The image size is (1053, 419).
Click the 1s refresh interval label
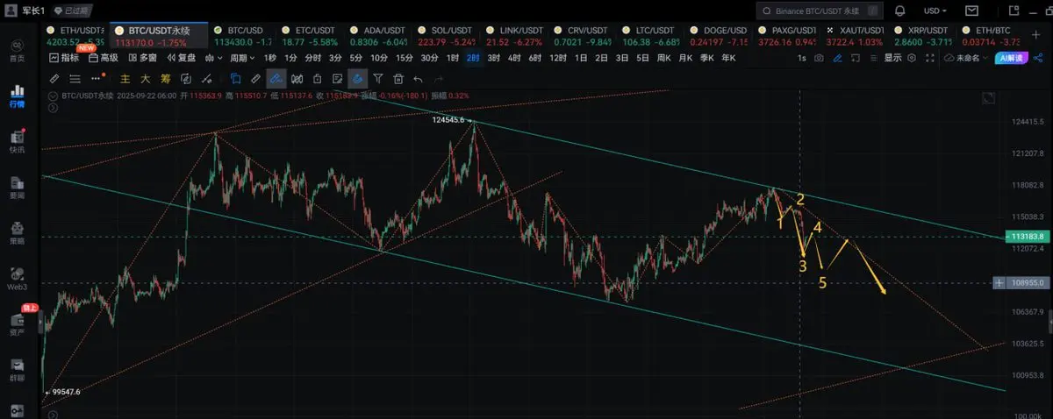pyautogui.click(x=801, y=57)
